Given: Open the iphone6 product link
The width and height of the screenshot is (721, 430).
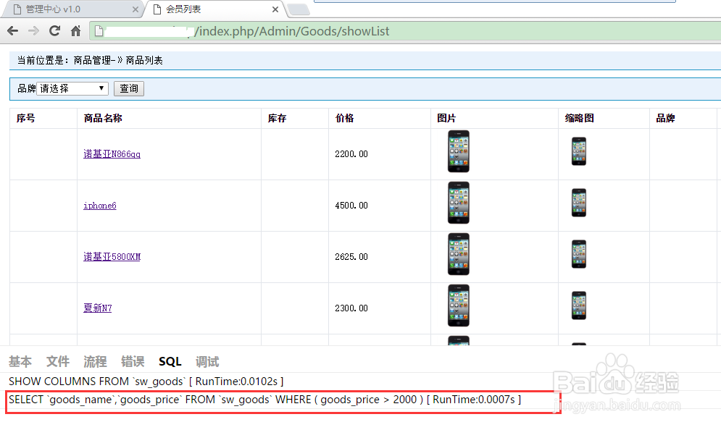Looking at the screenshot, I should (100, 206).
